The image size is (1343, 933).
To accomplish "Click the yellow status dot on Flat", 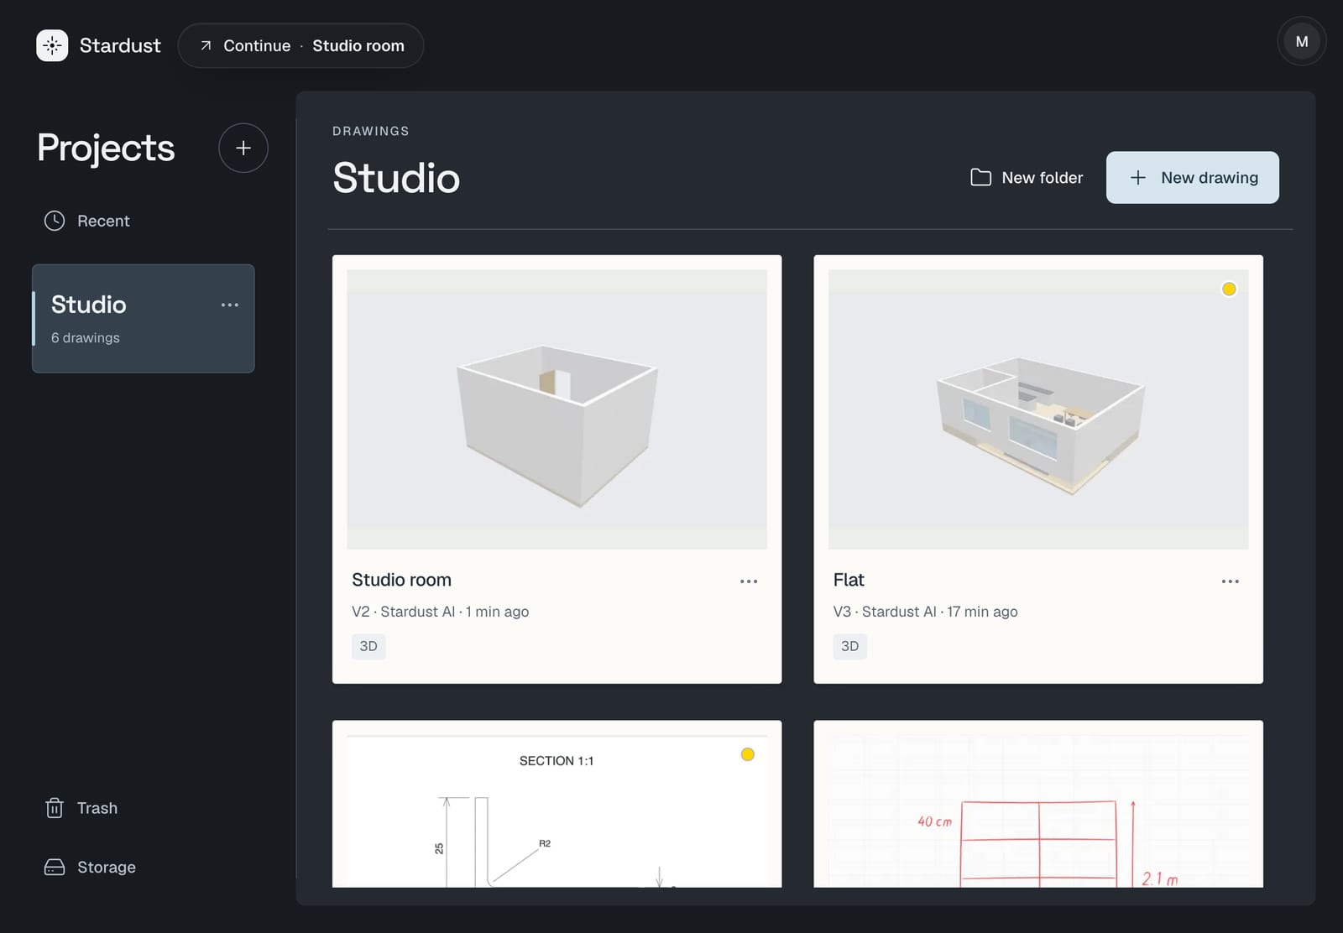I will click(x=1229, y=289).
